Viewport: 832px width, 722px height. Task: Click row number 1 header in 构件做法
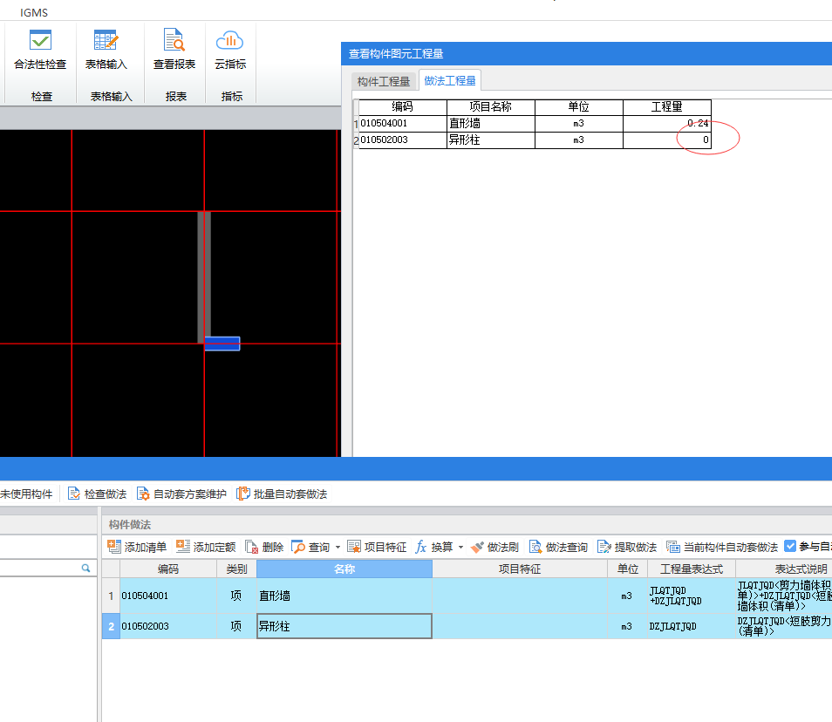(111, 596)
